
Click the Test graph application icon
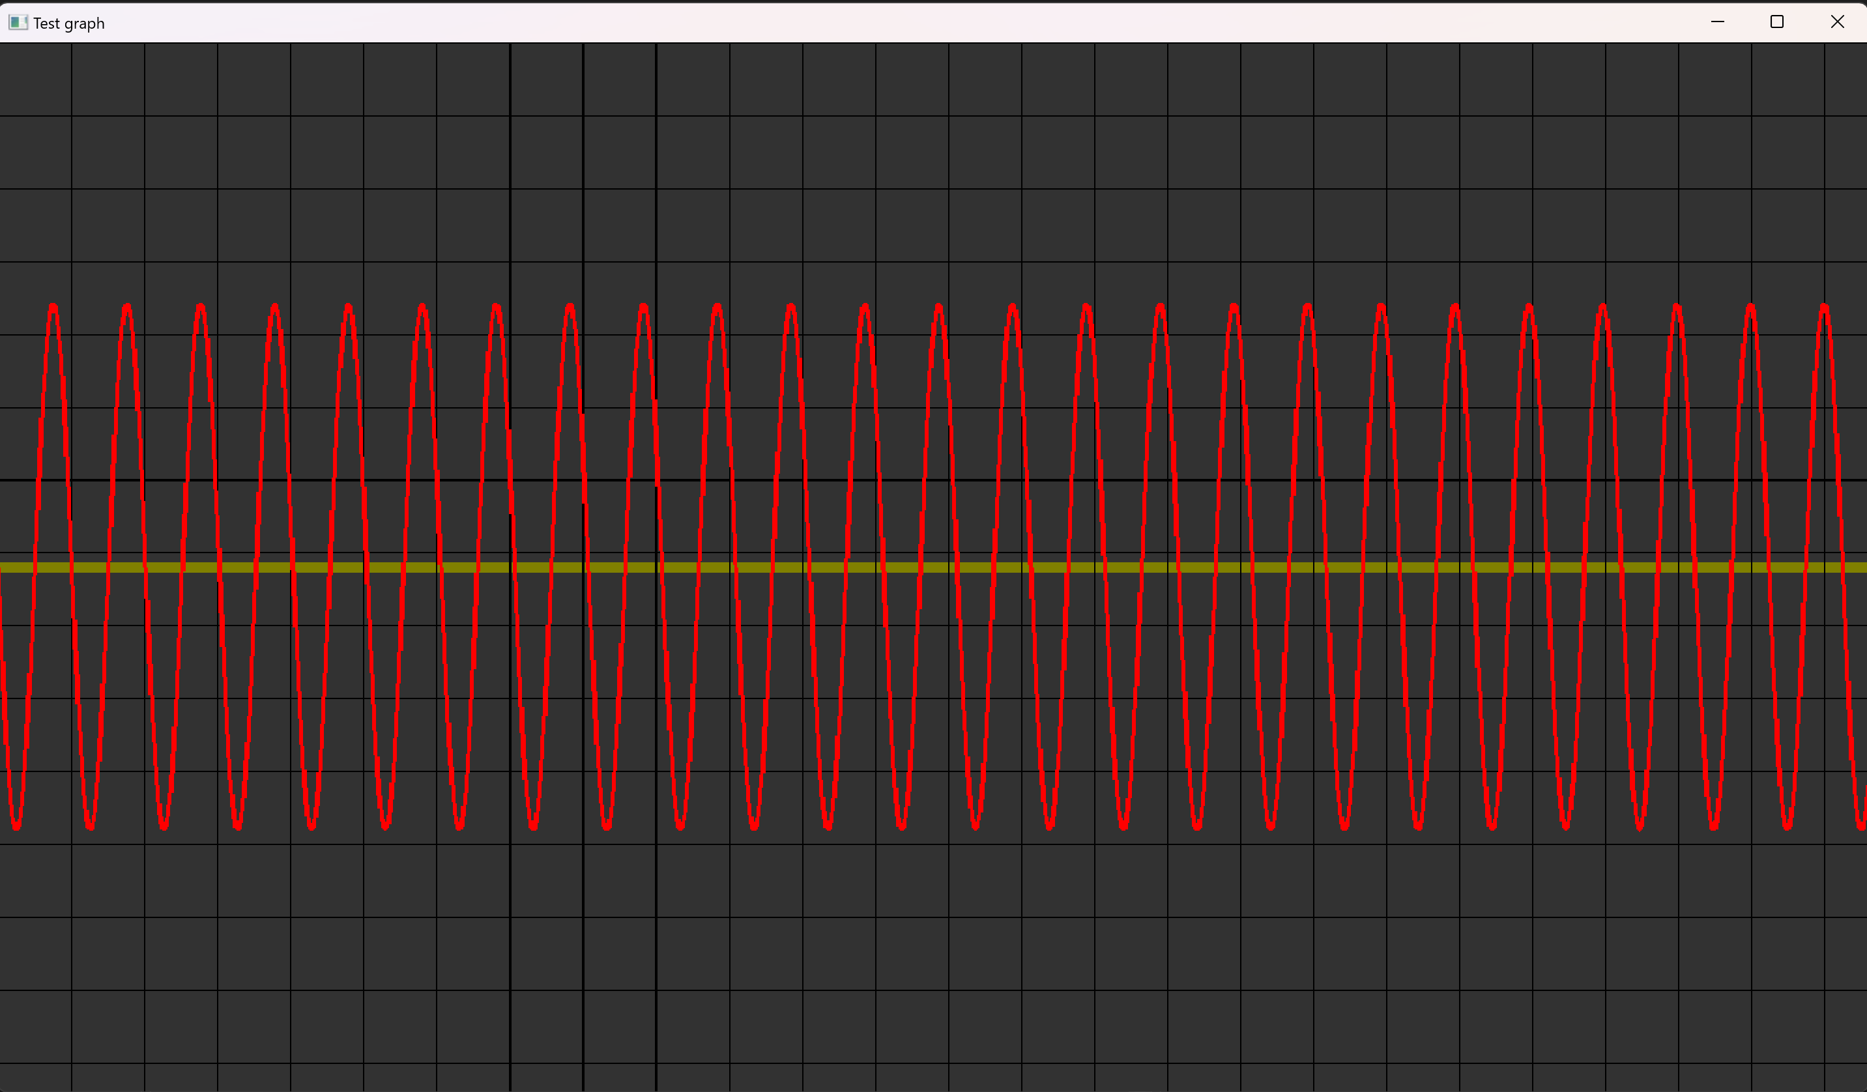click(x=18, y=23)
